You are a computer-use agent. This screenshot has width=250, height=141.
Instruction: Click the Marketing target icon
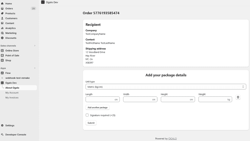(x=2, y=33)
